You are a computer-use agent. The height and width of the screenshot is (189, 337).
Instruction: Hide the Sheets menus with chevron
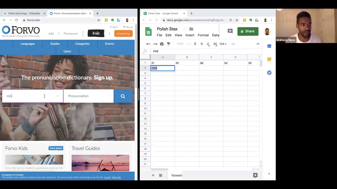click(258, 44)
